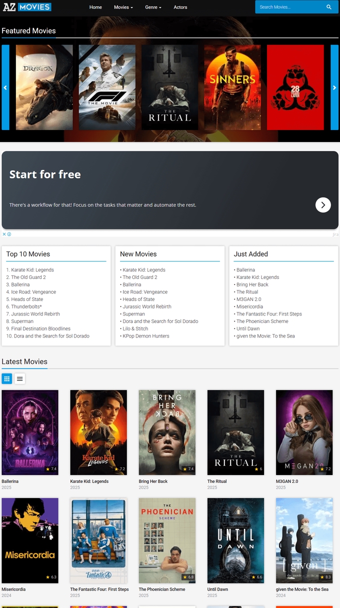Click into the Search Movies field
The width and height of the screenshot is (340, 608).
tap(290, 7)
